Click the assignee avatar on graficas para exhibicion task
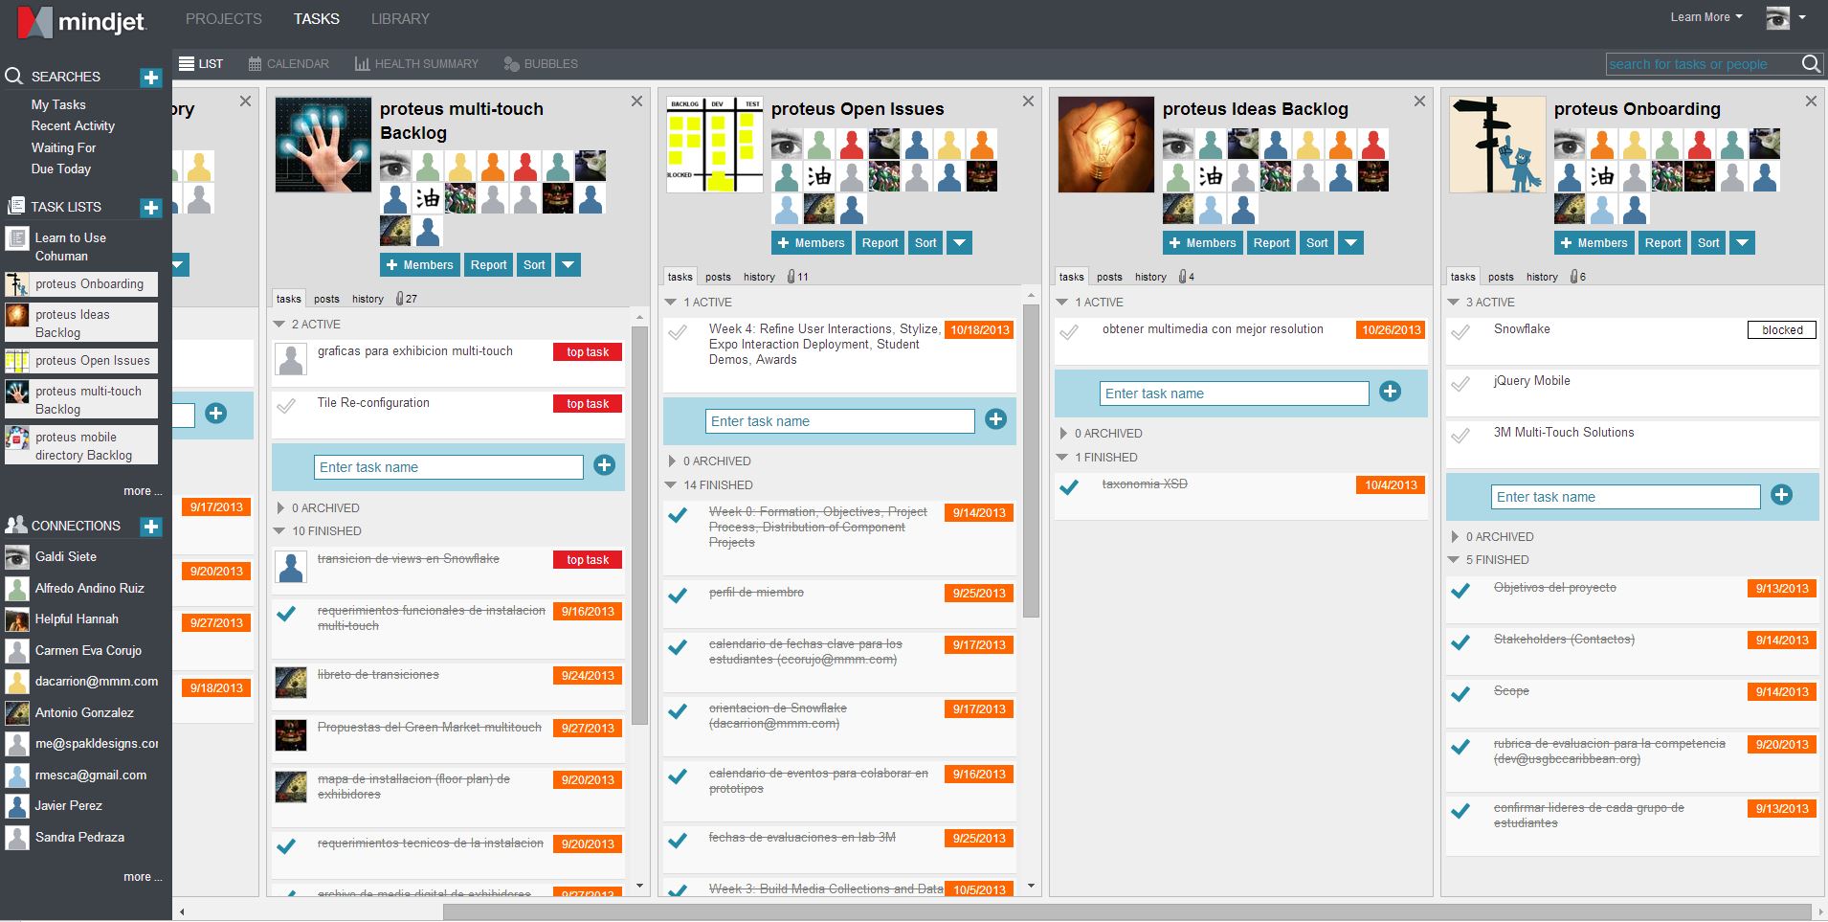The width and height of the screenshot is (1828, 922). coord(290,359)
